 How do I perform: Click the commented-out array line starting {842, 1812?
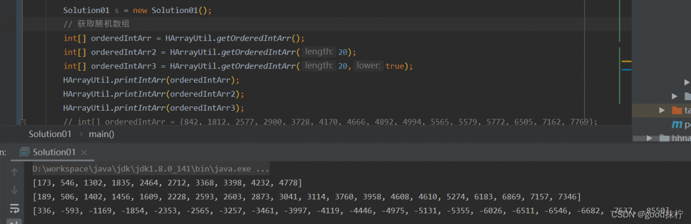click(x=330, y=122)
